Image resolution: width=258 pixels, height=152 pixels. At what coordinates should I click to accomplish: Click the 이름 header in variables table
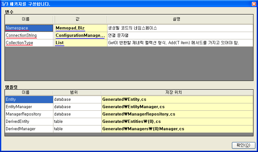(x=29, y=19)
